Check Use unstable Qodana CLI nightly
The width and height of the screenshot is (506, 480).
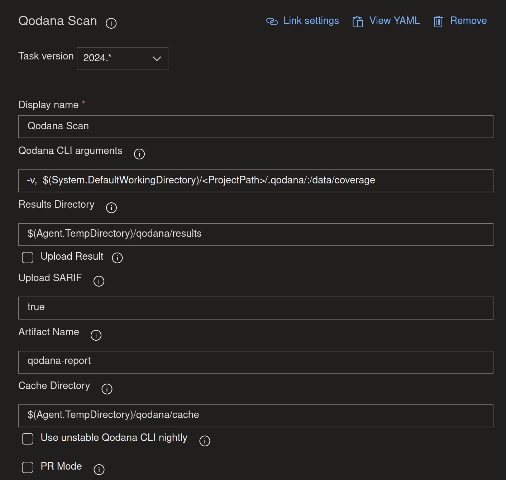click(28, 439)
